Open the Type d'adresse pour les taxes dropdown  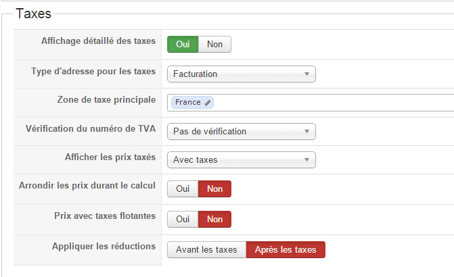point(241,74)
